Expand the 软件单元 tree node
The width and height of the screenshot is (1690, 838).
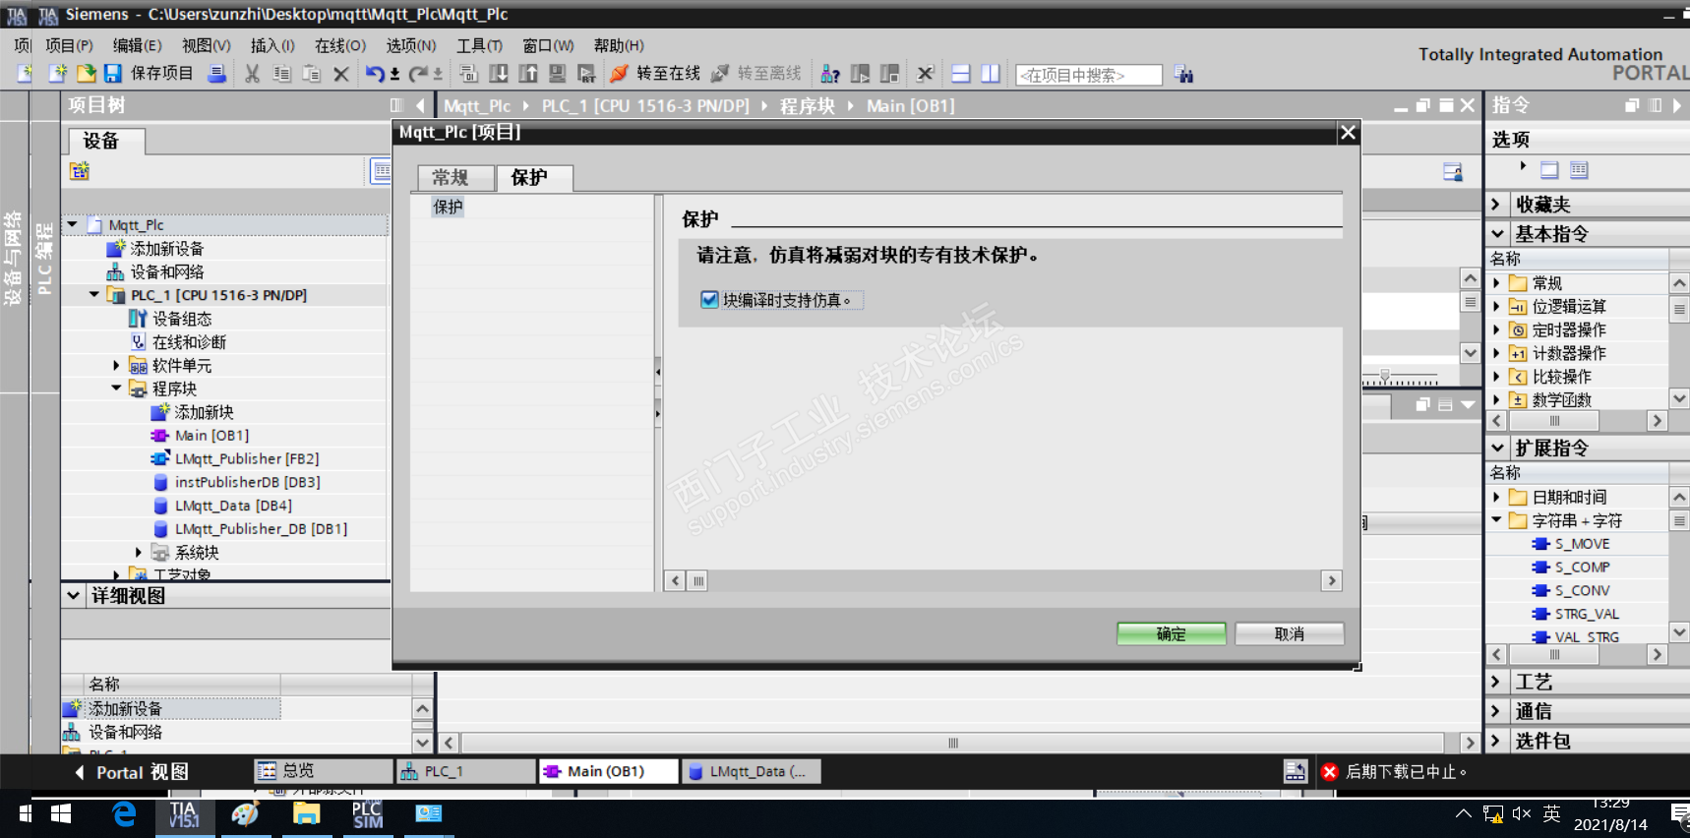pyautogui.click(x=116, y=366)
